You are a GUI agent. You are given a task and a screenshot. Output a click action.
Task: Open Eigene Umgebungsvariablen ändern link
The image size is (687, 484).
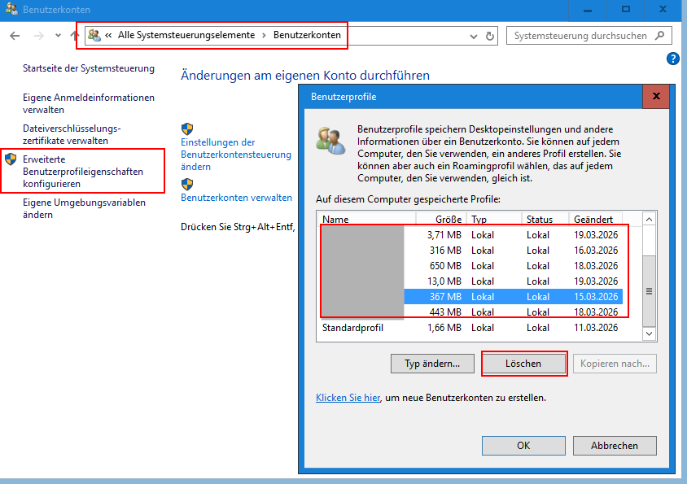84,208
